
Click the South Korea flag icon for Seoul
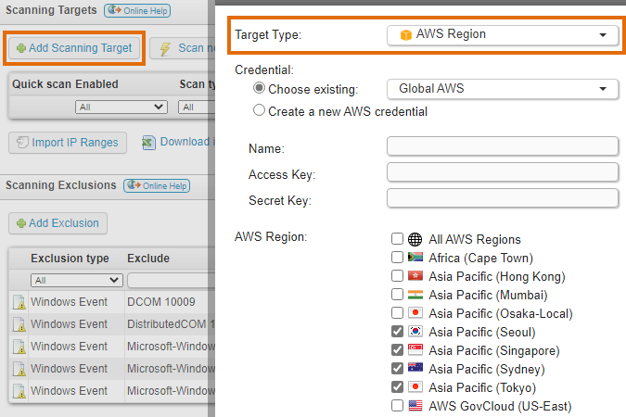(x=415, y=332)
